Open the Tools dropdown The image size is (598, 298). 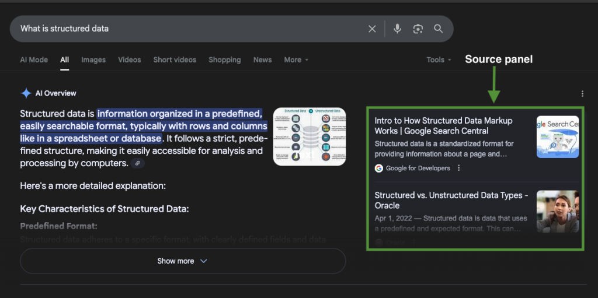(x=439, y=59)
